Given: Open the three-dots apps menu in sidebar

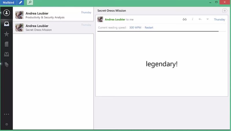Looking at the screenshot, I should tap(7, 114).
